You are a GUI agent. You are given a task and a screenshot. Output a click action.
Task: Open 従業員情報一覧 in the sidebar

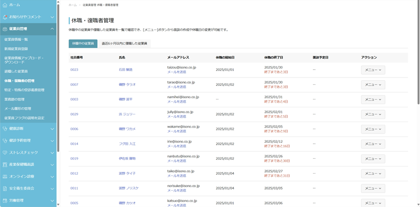tap(16, 39)
